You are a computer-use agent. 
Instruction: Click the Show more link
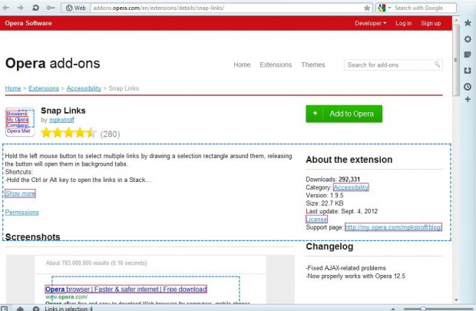(x=20, y=194)
